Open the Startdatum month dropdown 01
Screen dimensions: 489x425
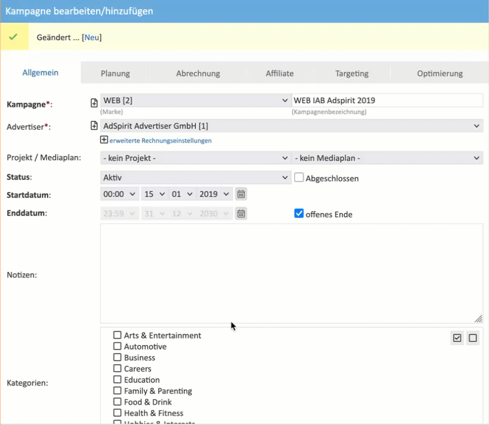[x=183, y=194]
